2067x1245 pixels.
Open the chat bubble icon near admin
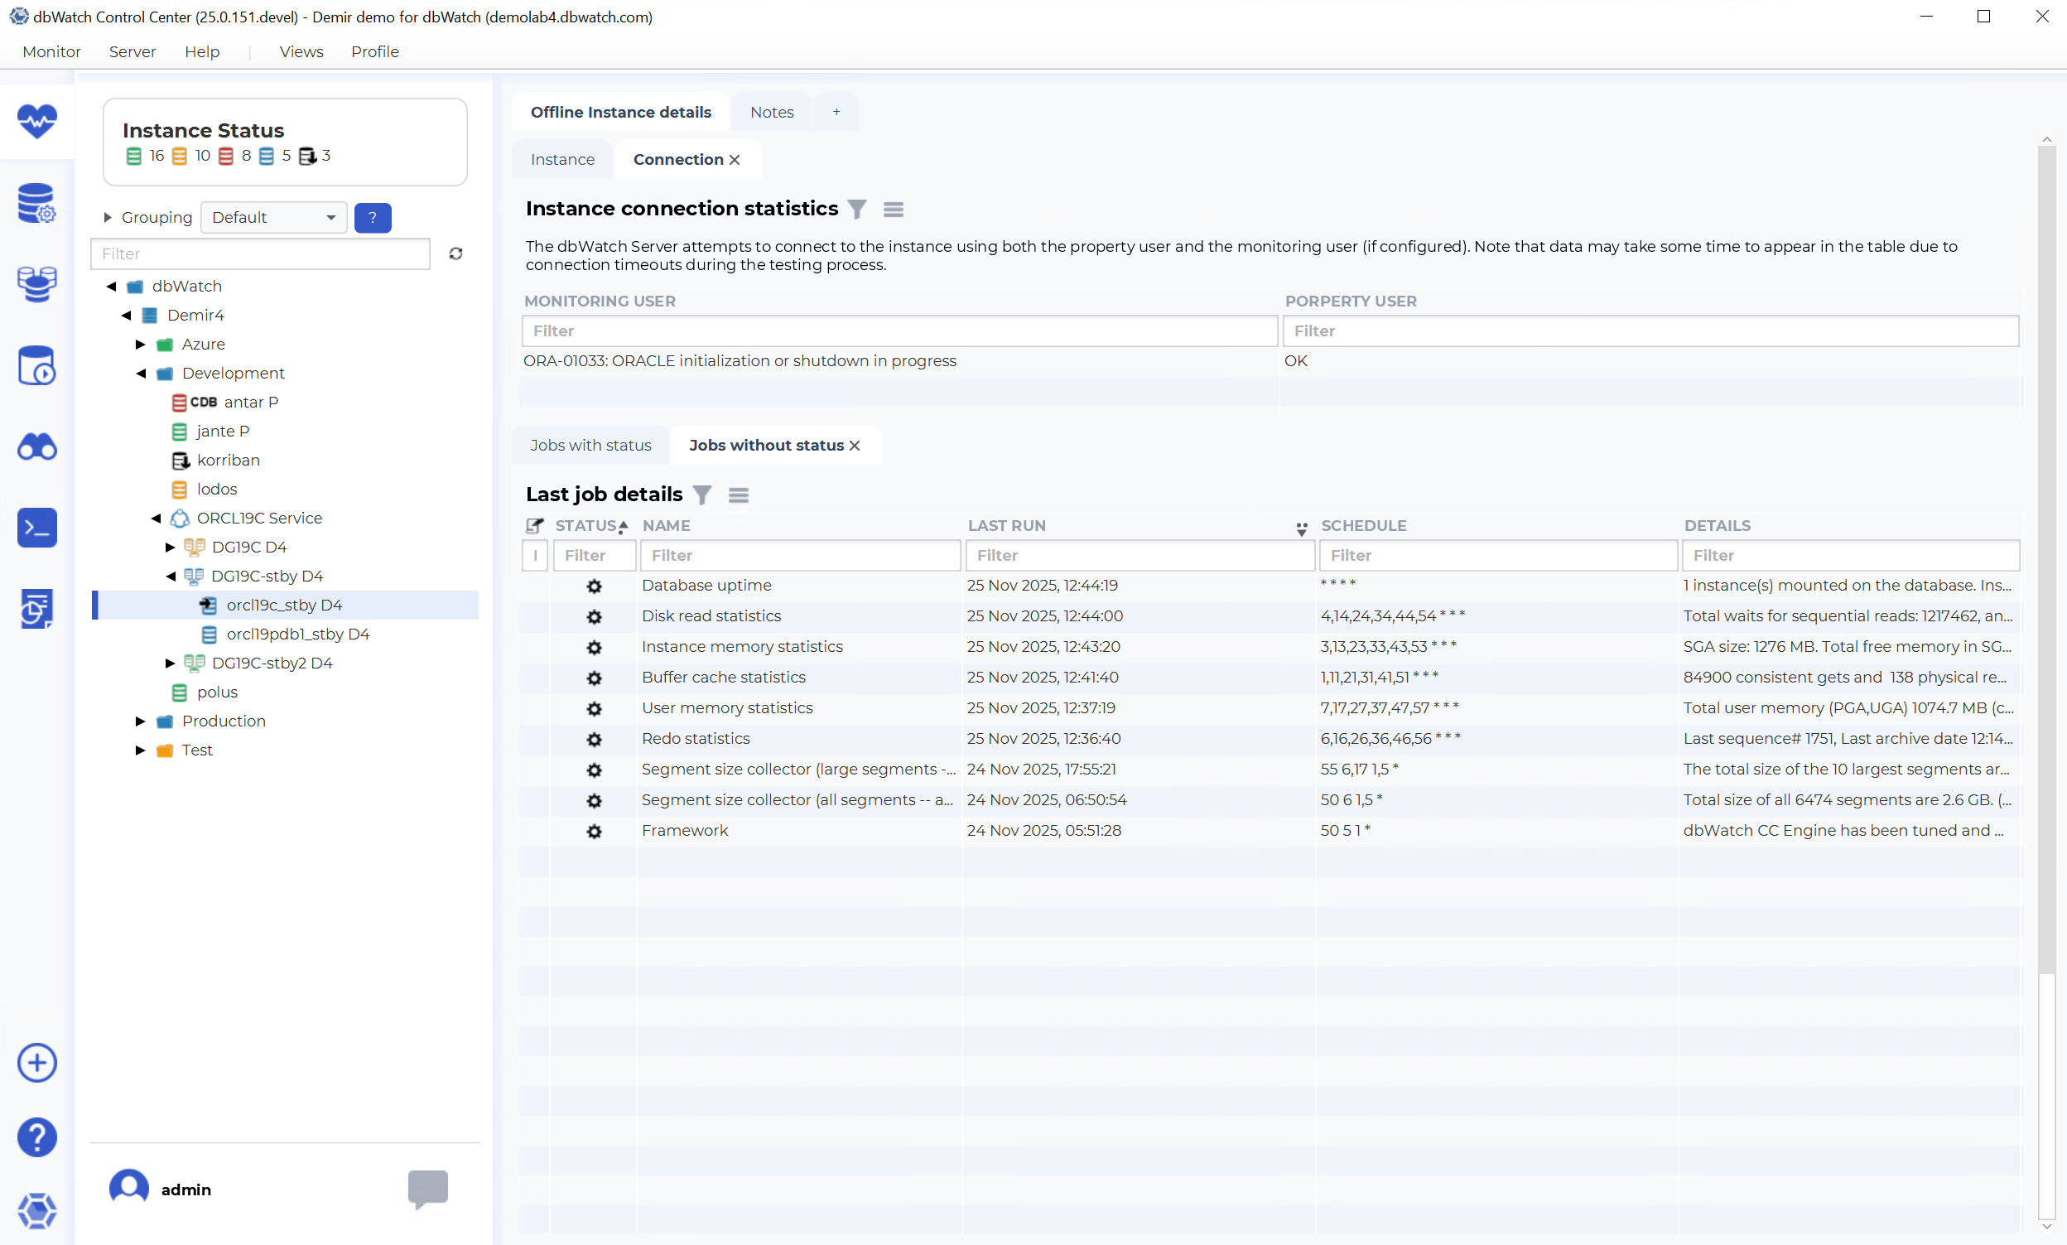click(427, 1188)
